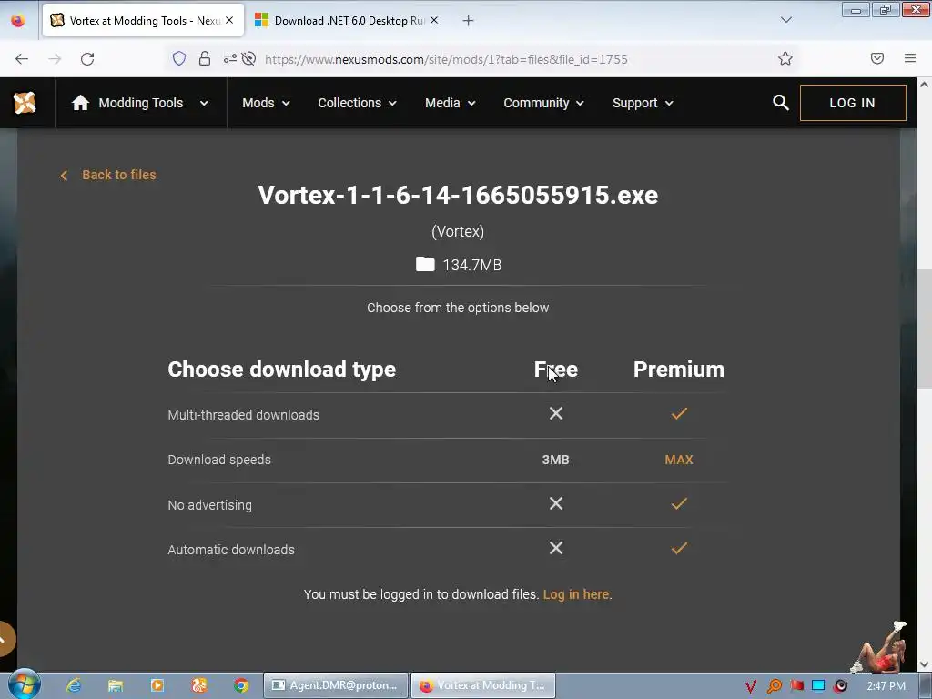This screenshot has width=932, height=699.
Task: Click the site security padlock icon
Action: pyautogui.click(x=205, y=58)
